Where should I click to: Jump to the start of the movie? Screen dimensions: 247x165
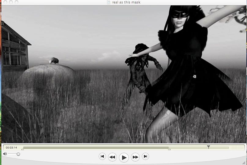point(102,156)
